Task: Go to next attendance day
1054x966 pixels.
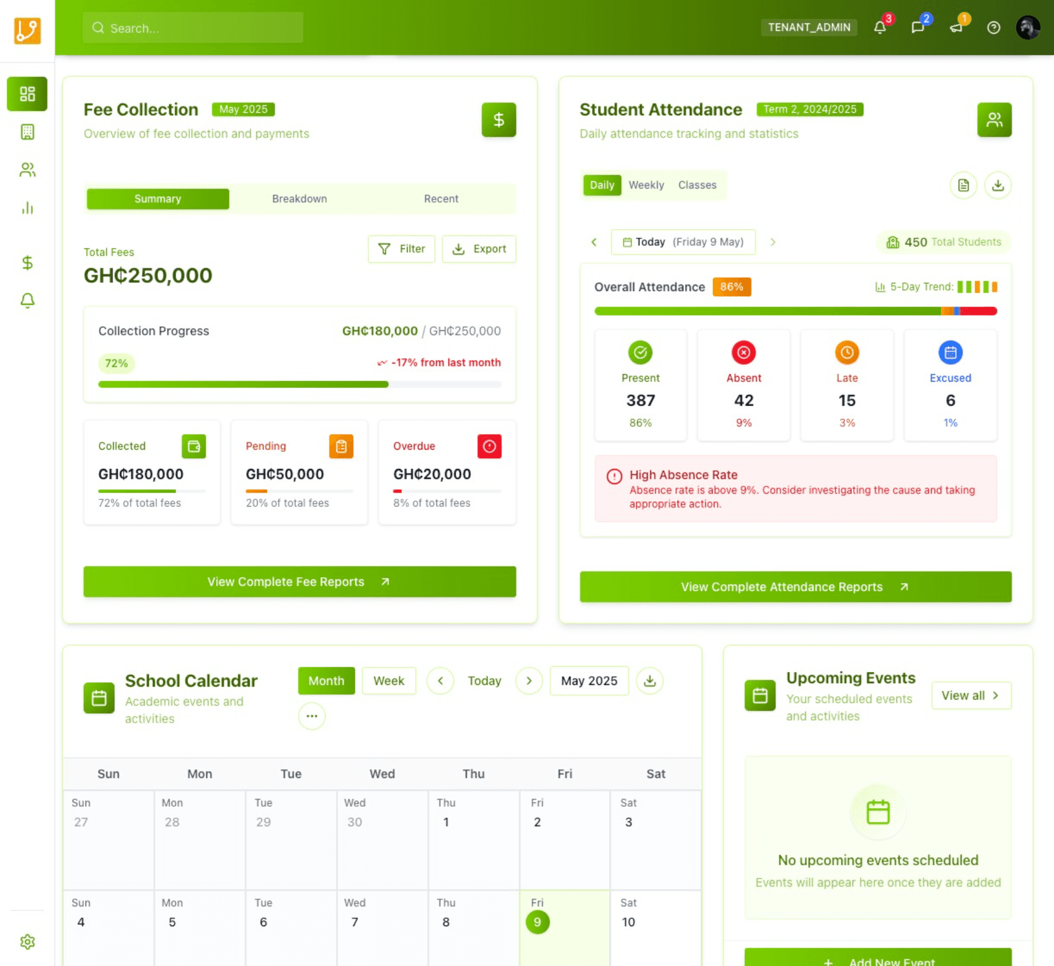Action: 773,242
